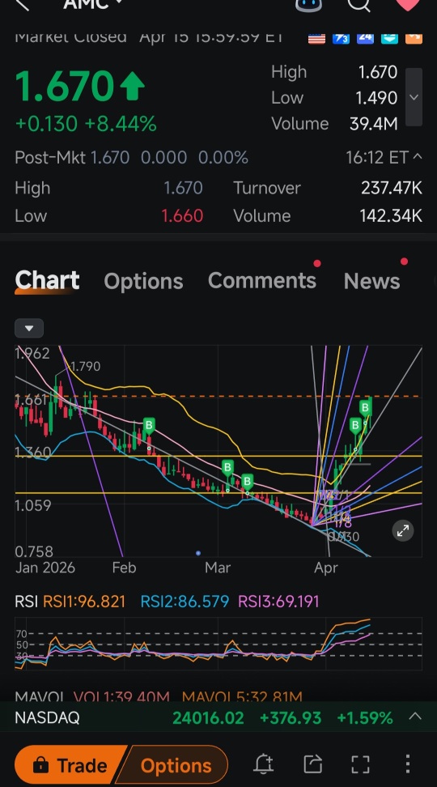Switch to the Options tab
437x787 pixels.
[x=143, y=281]
